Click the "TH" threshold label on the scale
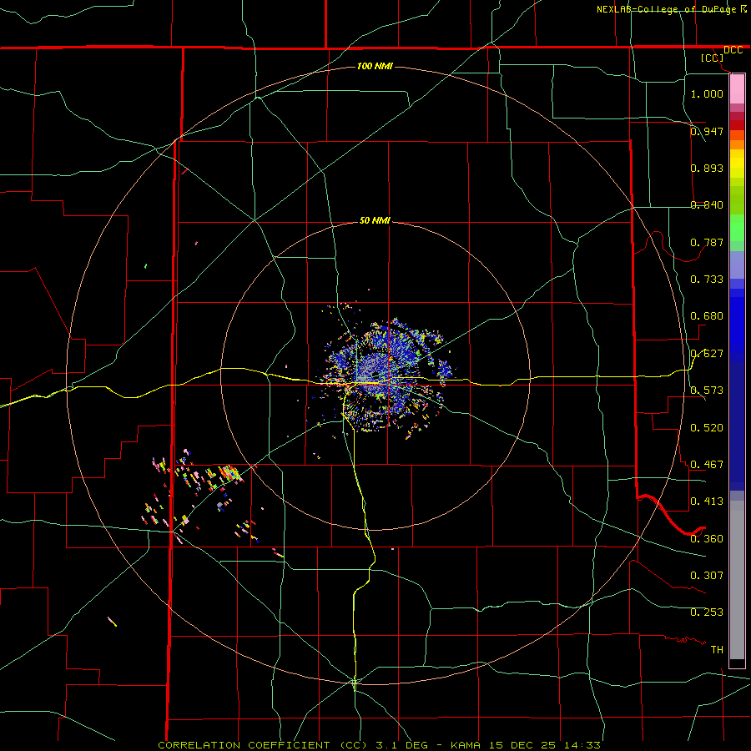The width and height of the screenshot is (751, 751). tap(717, 650)
